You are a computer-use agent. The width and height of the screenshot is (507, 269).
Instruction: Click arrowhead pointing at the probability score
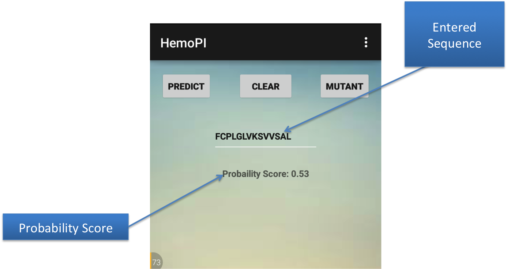220,176
